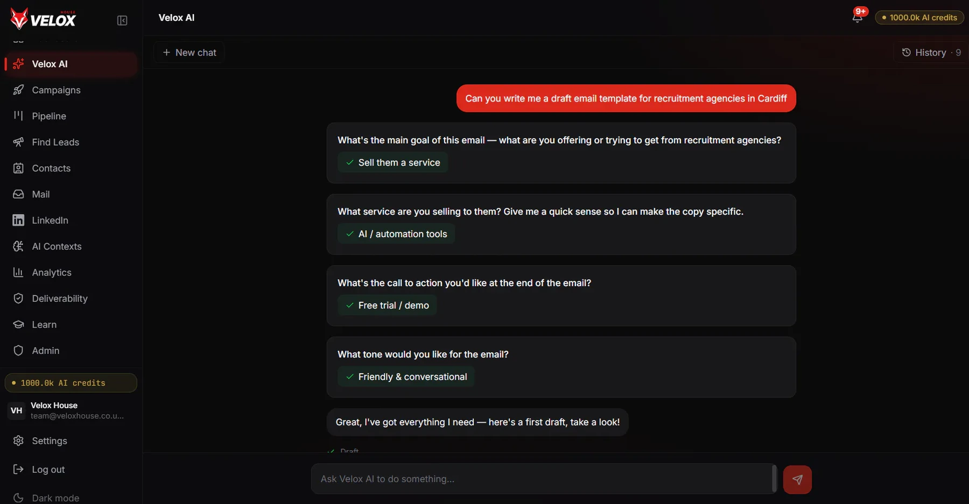The image size is (969, 504).
Task: Click the send message paper plane icon
Action: [797, 479]
